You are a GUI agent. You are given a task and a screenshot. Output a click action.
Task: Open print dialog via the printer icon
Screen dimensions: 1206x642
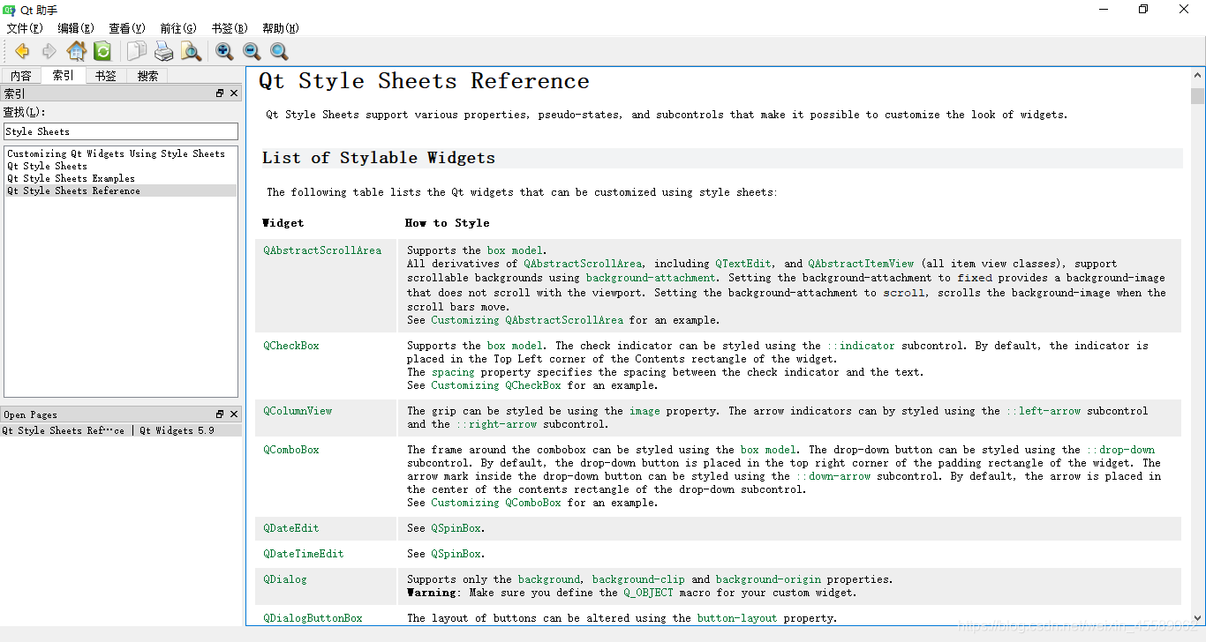pyautogui.click(x=164, y=51)
